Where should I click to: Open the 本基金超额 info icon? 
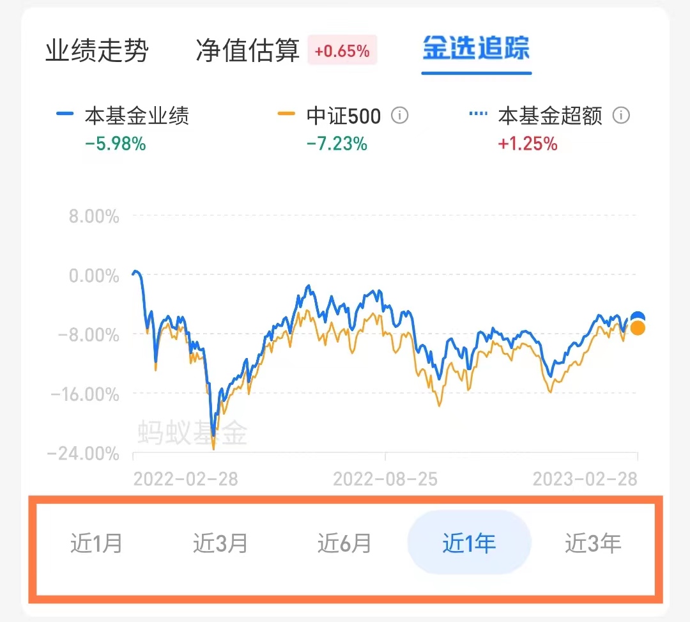click(x=620, y=115)
